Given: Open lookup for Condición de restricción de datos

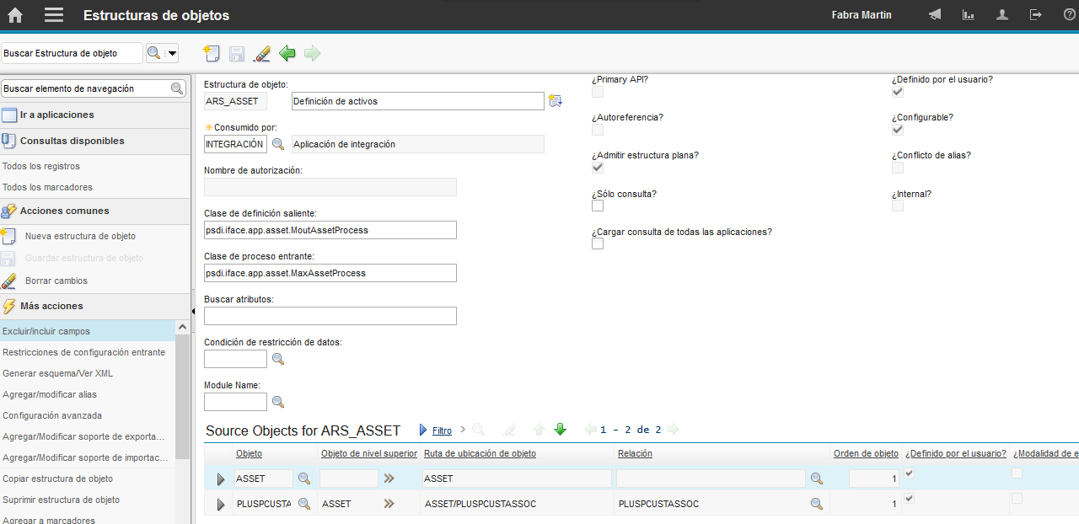Looking at the screenshot, I should (278, 359).
